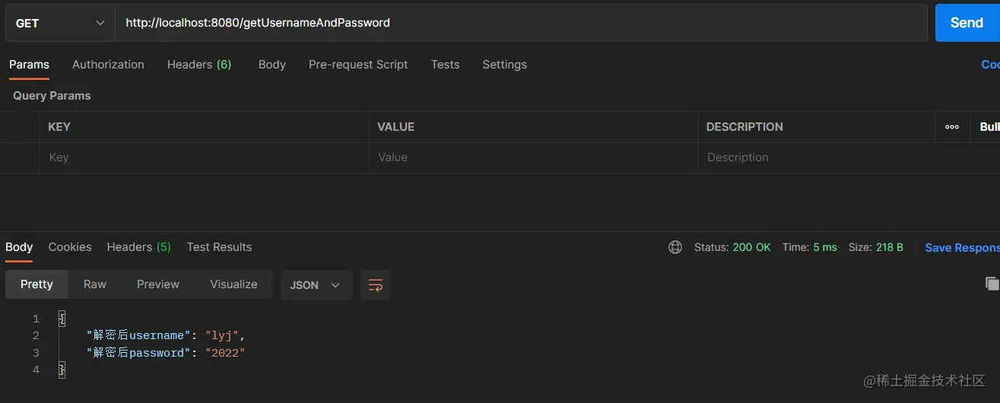The width and height of the screenshot is (1000, 403).
Task: Click the query param Key field
Action: pyautogui.click(x=204, y=157)
